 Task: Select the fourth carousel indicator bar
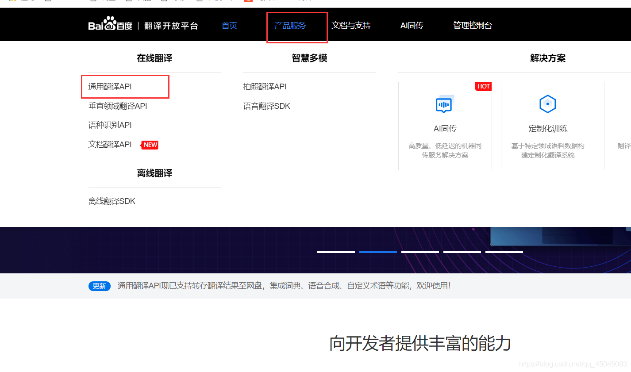[x=462, y=252]
